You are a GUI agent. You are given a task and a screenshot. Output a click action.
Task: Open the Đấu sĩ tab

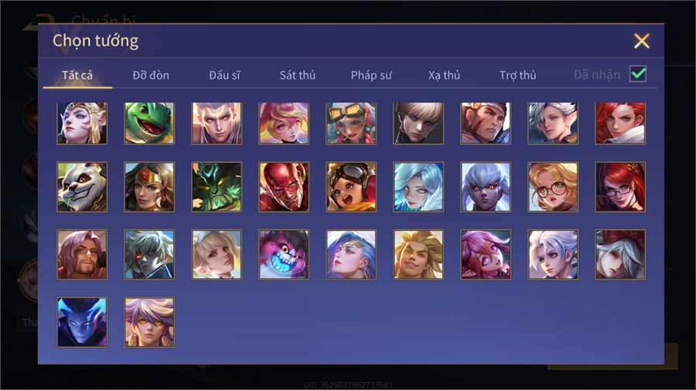coord(224,76)
